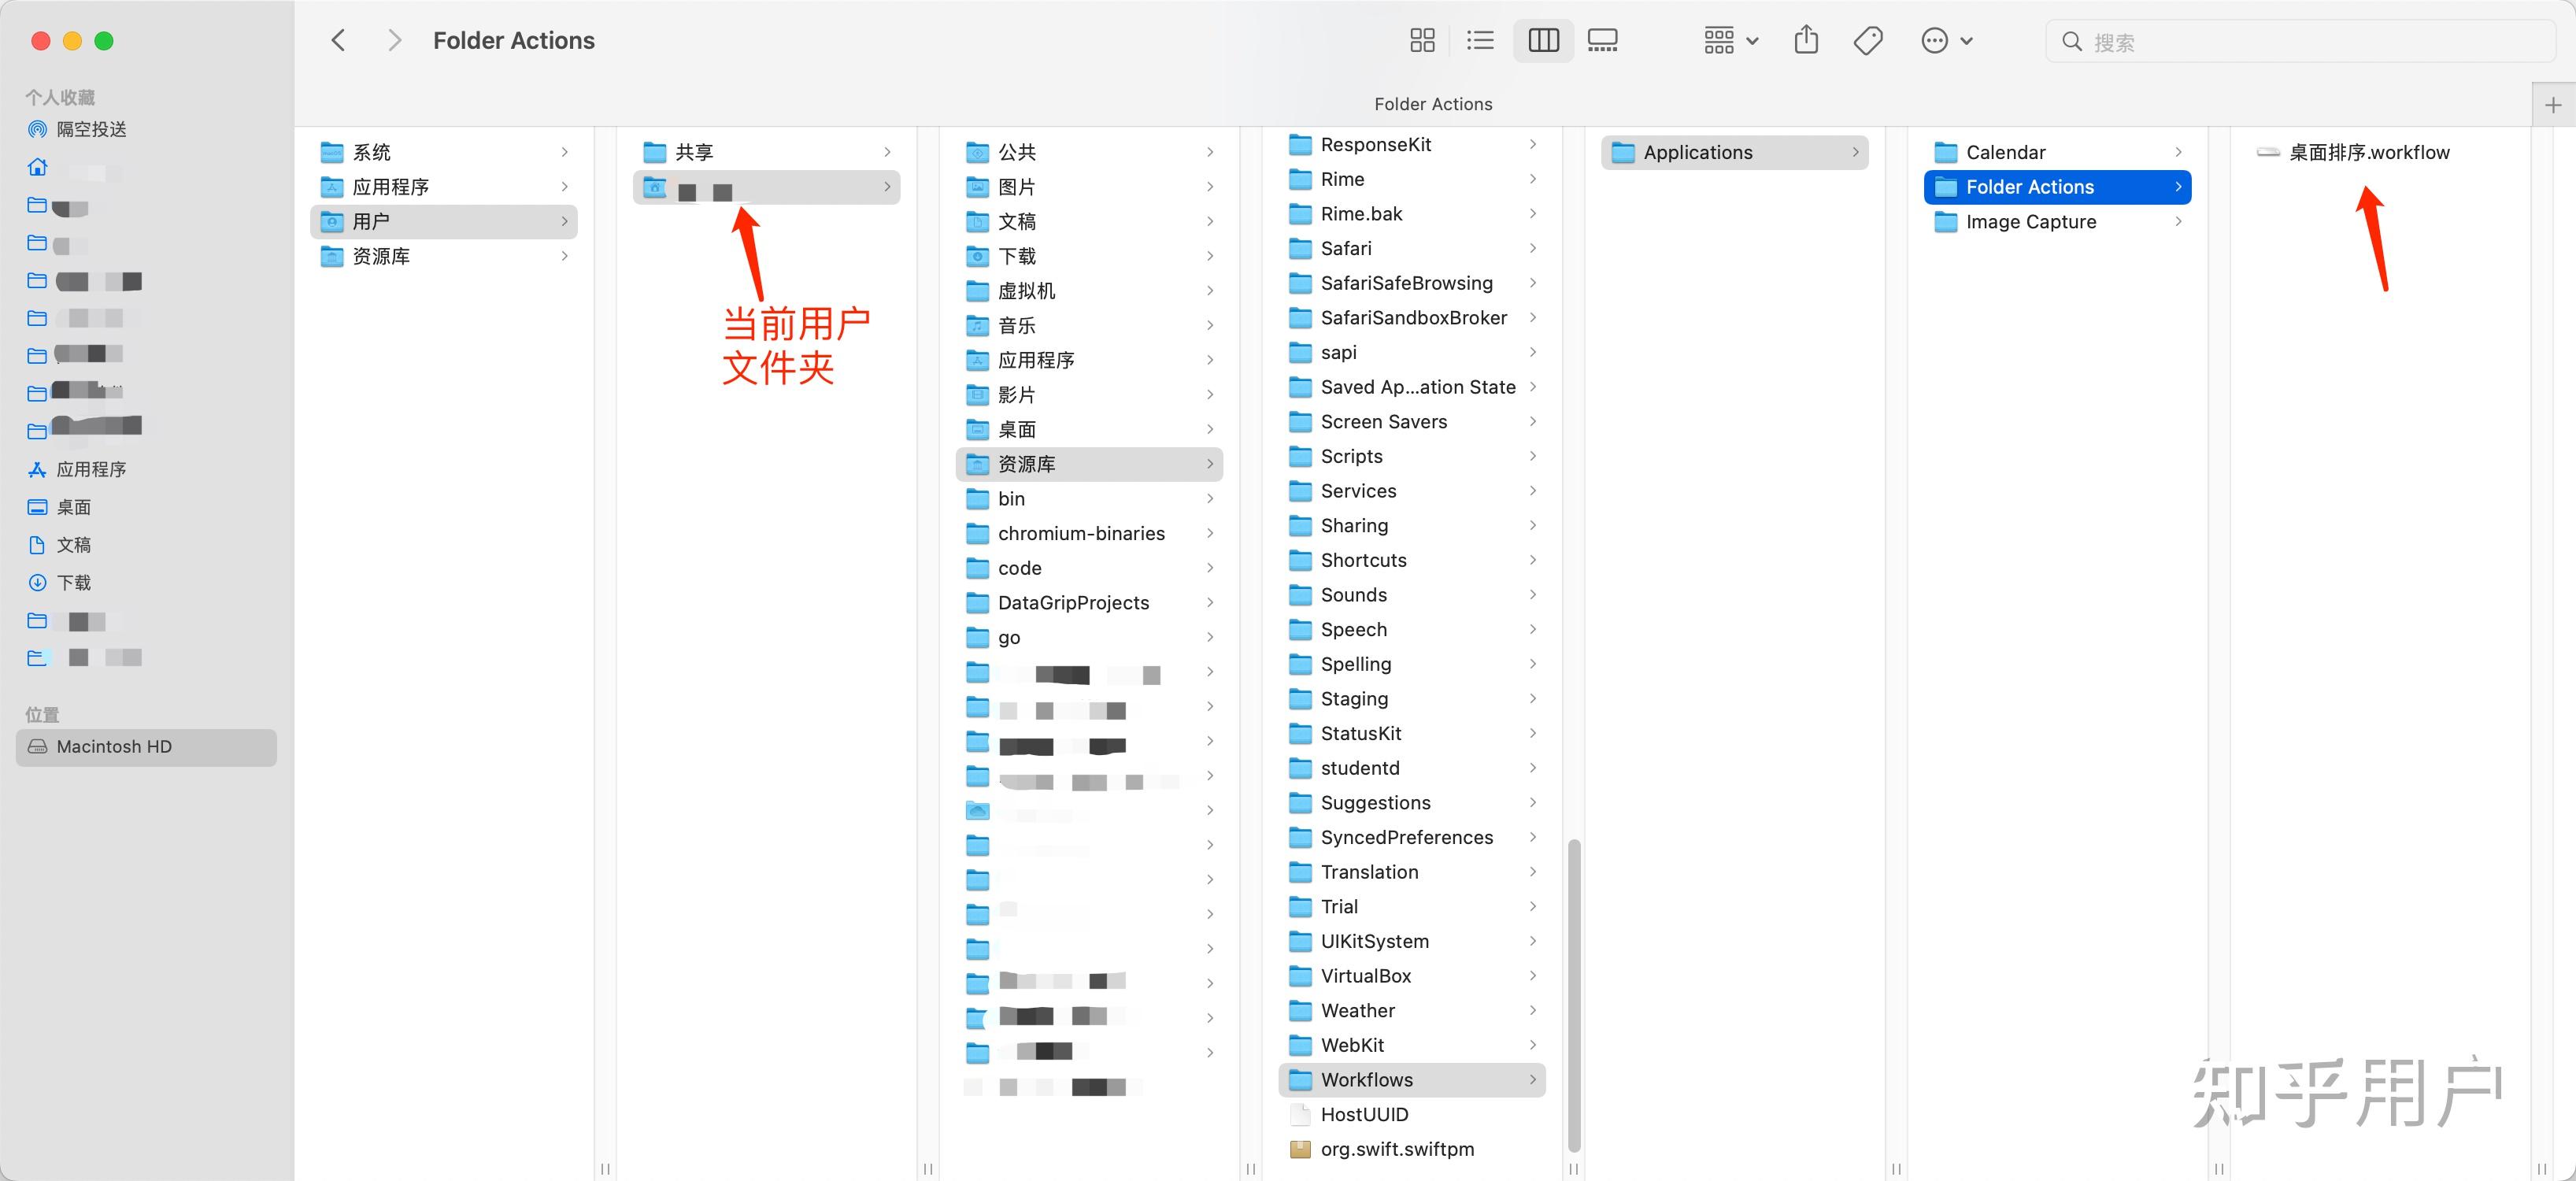Open the group-by dropdown menu

click(1731, 41)
